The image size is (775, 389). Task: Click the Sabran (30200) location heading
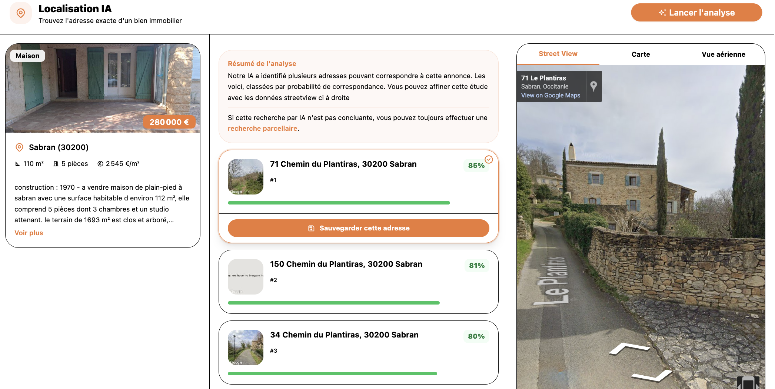[59, 147]
